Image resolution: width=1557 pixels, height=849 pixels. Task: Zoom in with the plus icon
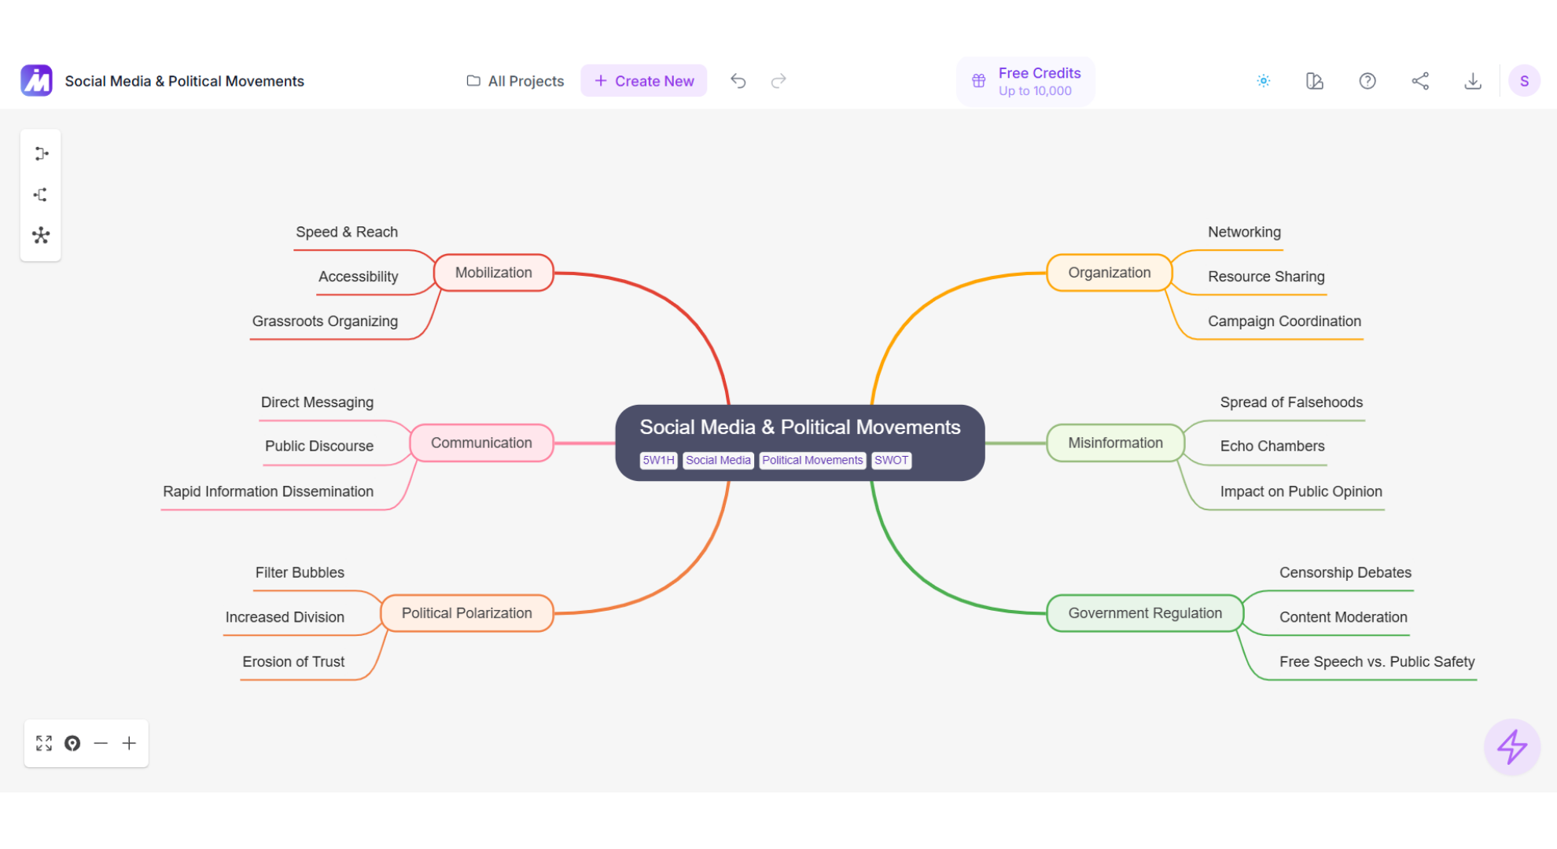pyautogui.click(x=129, y=743)
